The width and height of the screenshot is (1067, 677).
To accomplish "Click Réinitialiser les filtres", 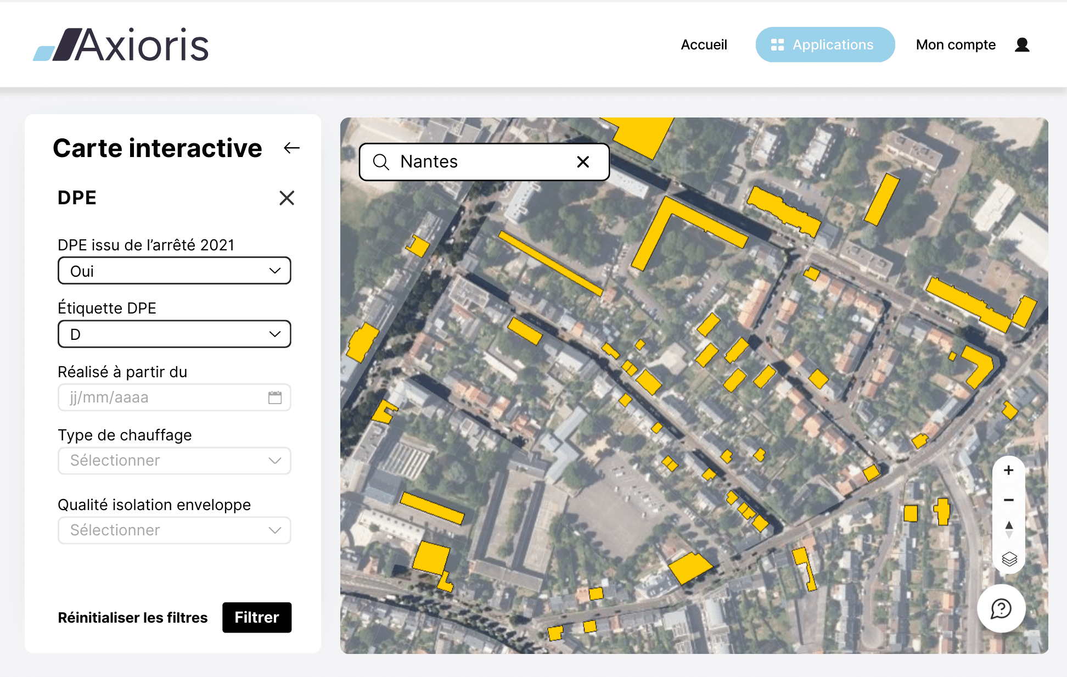I will (x=133, y=618).
